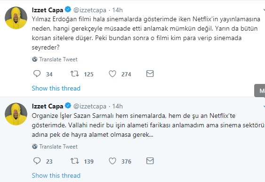The image size is (265, 182).
Task: Translate the first tweet about Netflix
Action: point(58,59)
